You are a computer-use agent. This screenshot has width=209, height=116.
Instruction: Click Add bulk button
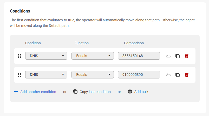(141, 92)
